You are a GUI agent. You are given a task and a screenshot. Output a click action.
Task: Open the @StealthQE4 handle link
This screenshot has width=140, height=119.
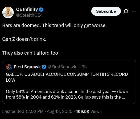coord(29,15)
